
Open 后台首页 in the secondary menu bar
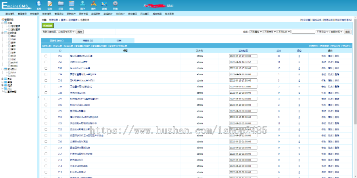tap(132, 14)
